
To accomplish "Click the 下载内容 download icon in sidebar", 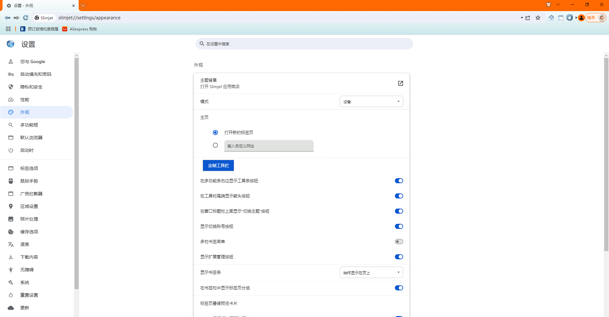I will 11,257.
